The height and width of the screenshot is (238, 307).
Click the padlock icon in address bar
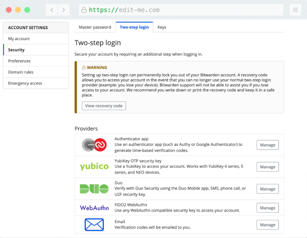(x=84, y=10)
